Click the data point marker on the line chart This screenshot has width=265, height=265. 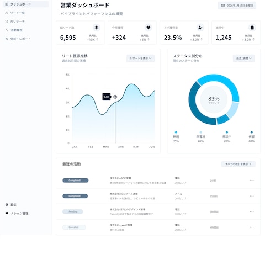[x=115, y=97]
